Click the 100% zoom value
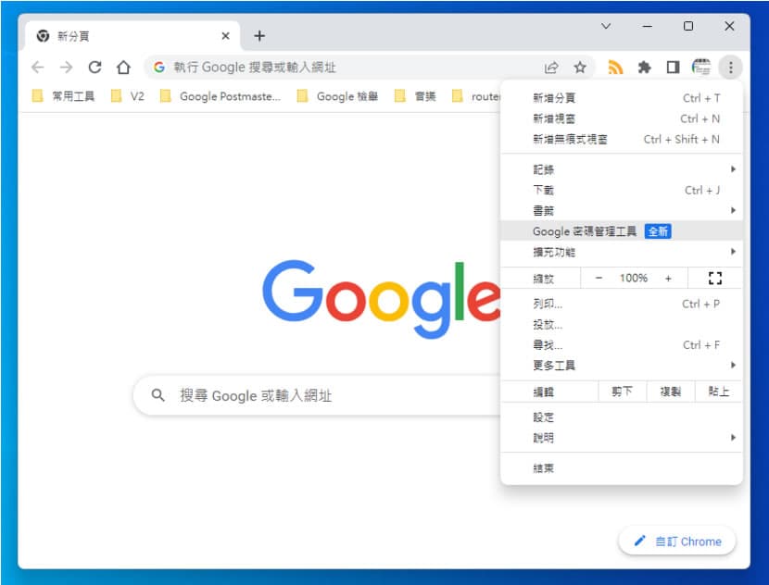The width and height of the screenshot is (769, 585). [634, 279]
